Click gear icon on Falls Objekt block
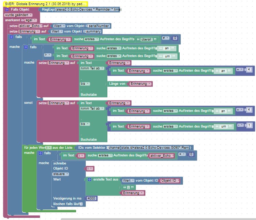The width and height of the screenshot is (256, 220). point(7,9)
